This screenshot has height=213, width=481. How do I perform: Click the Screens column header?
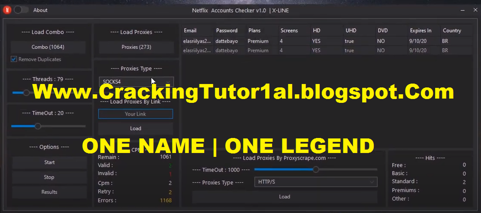[289, 31]
